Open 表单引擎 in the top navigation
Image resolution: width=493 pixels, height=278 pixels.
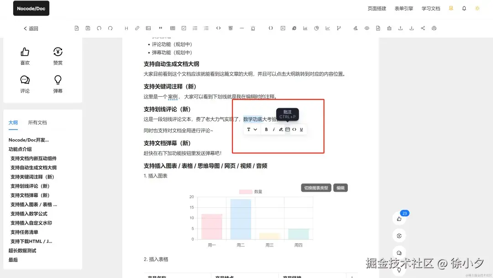click(x=403, y=8)
